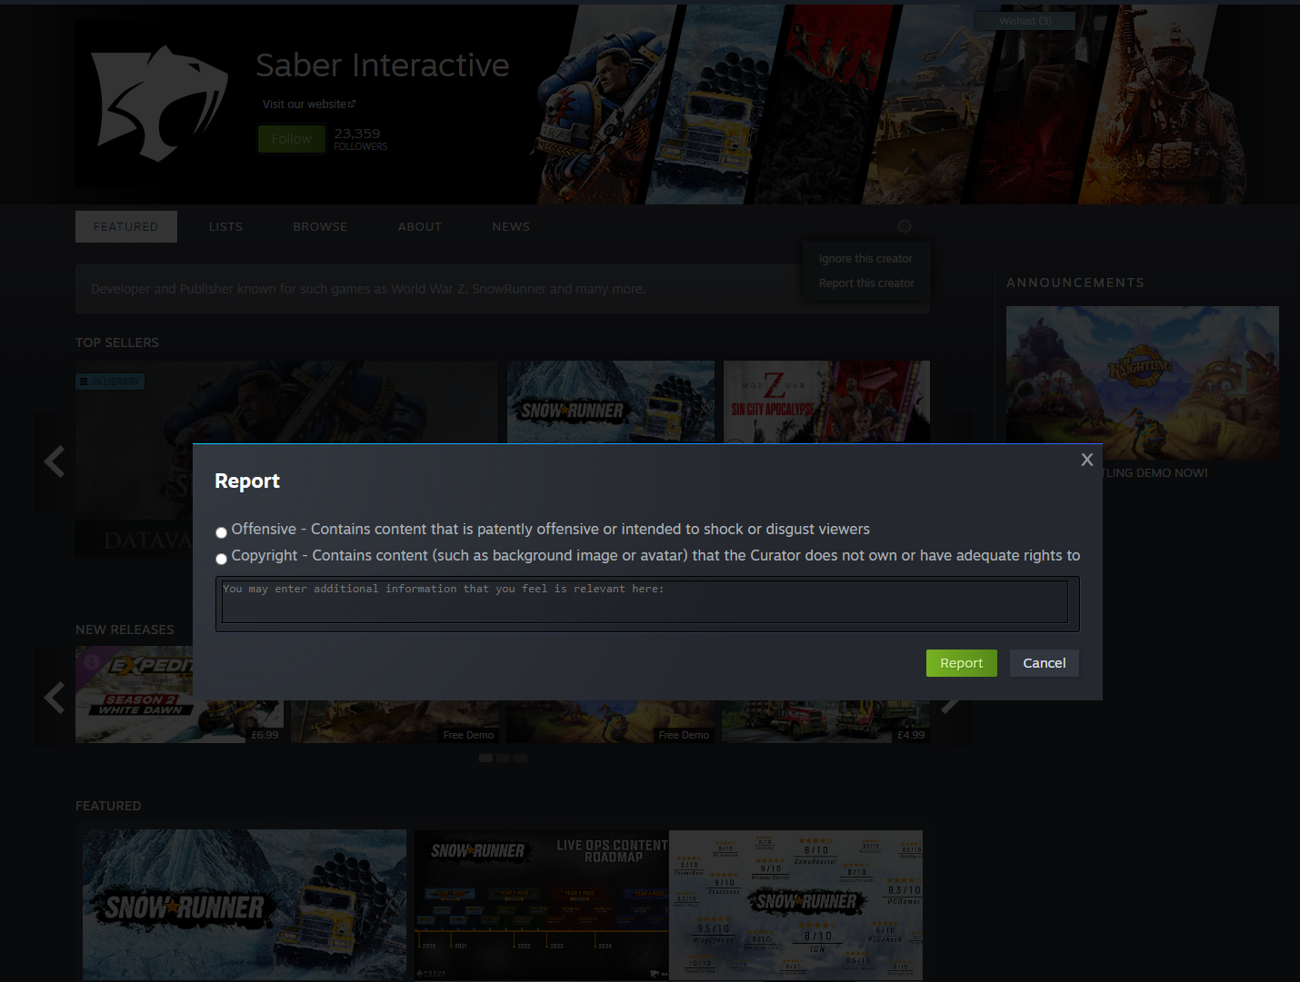Screen dimensions: 1300x982
Task: Click the Saber Interactive sabertooth logo
Action: tap(160, 104)
